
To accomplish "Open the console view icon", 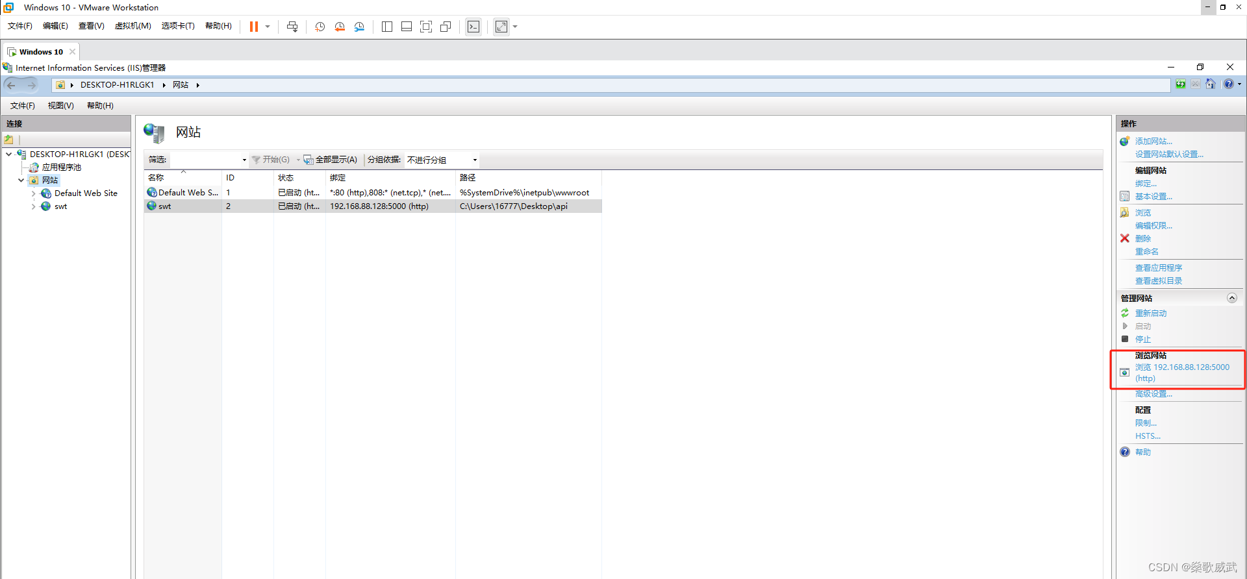I will coord(473,27).
